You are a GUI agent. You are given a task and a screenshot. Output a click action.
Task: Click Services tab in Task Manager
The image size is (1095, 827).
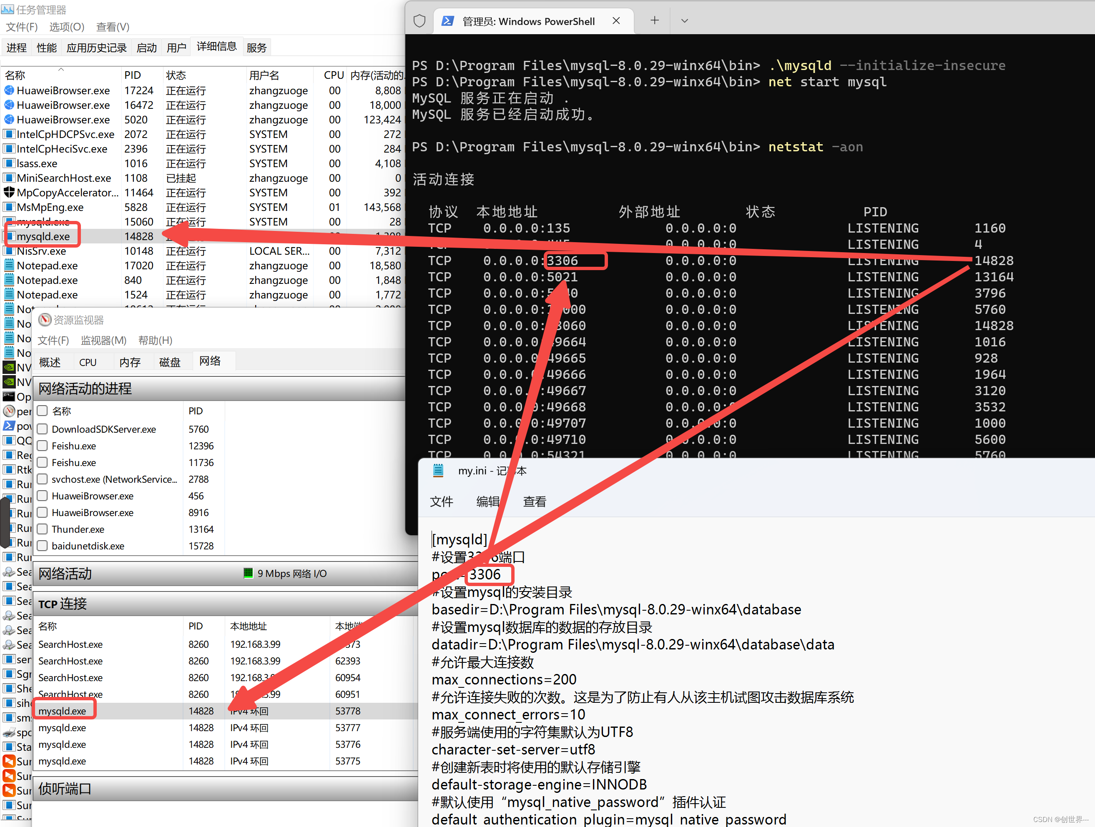pos(257,47)
